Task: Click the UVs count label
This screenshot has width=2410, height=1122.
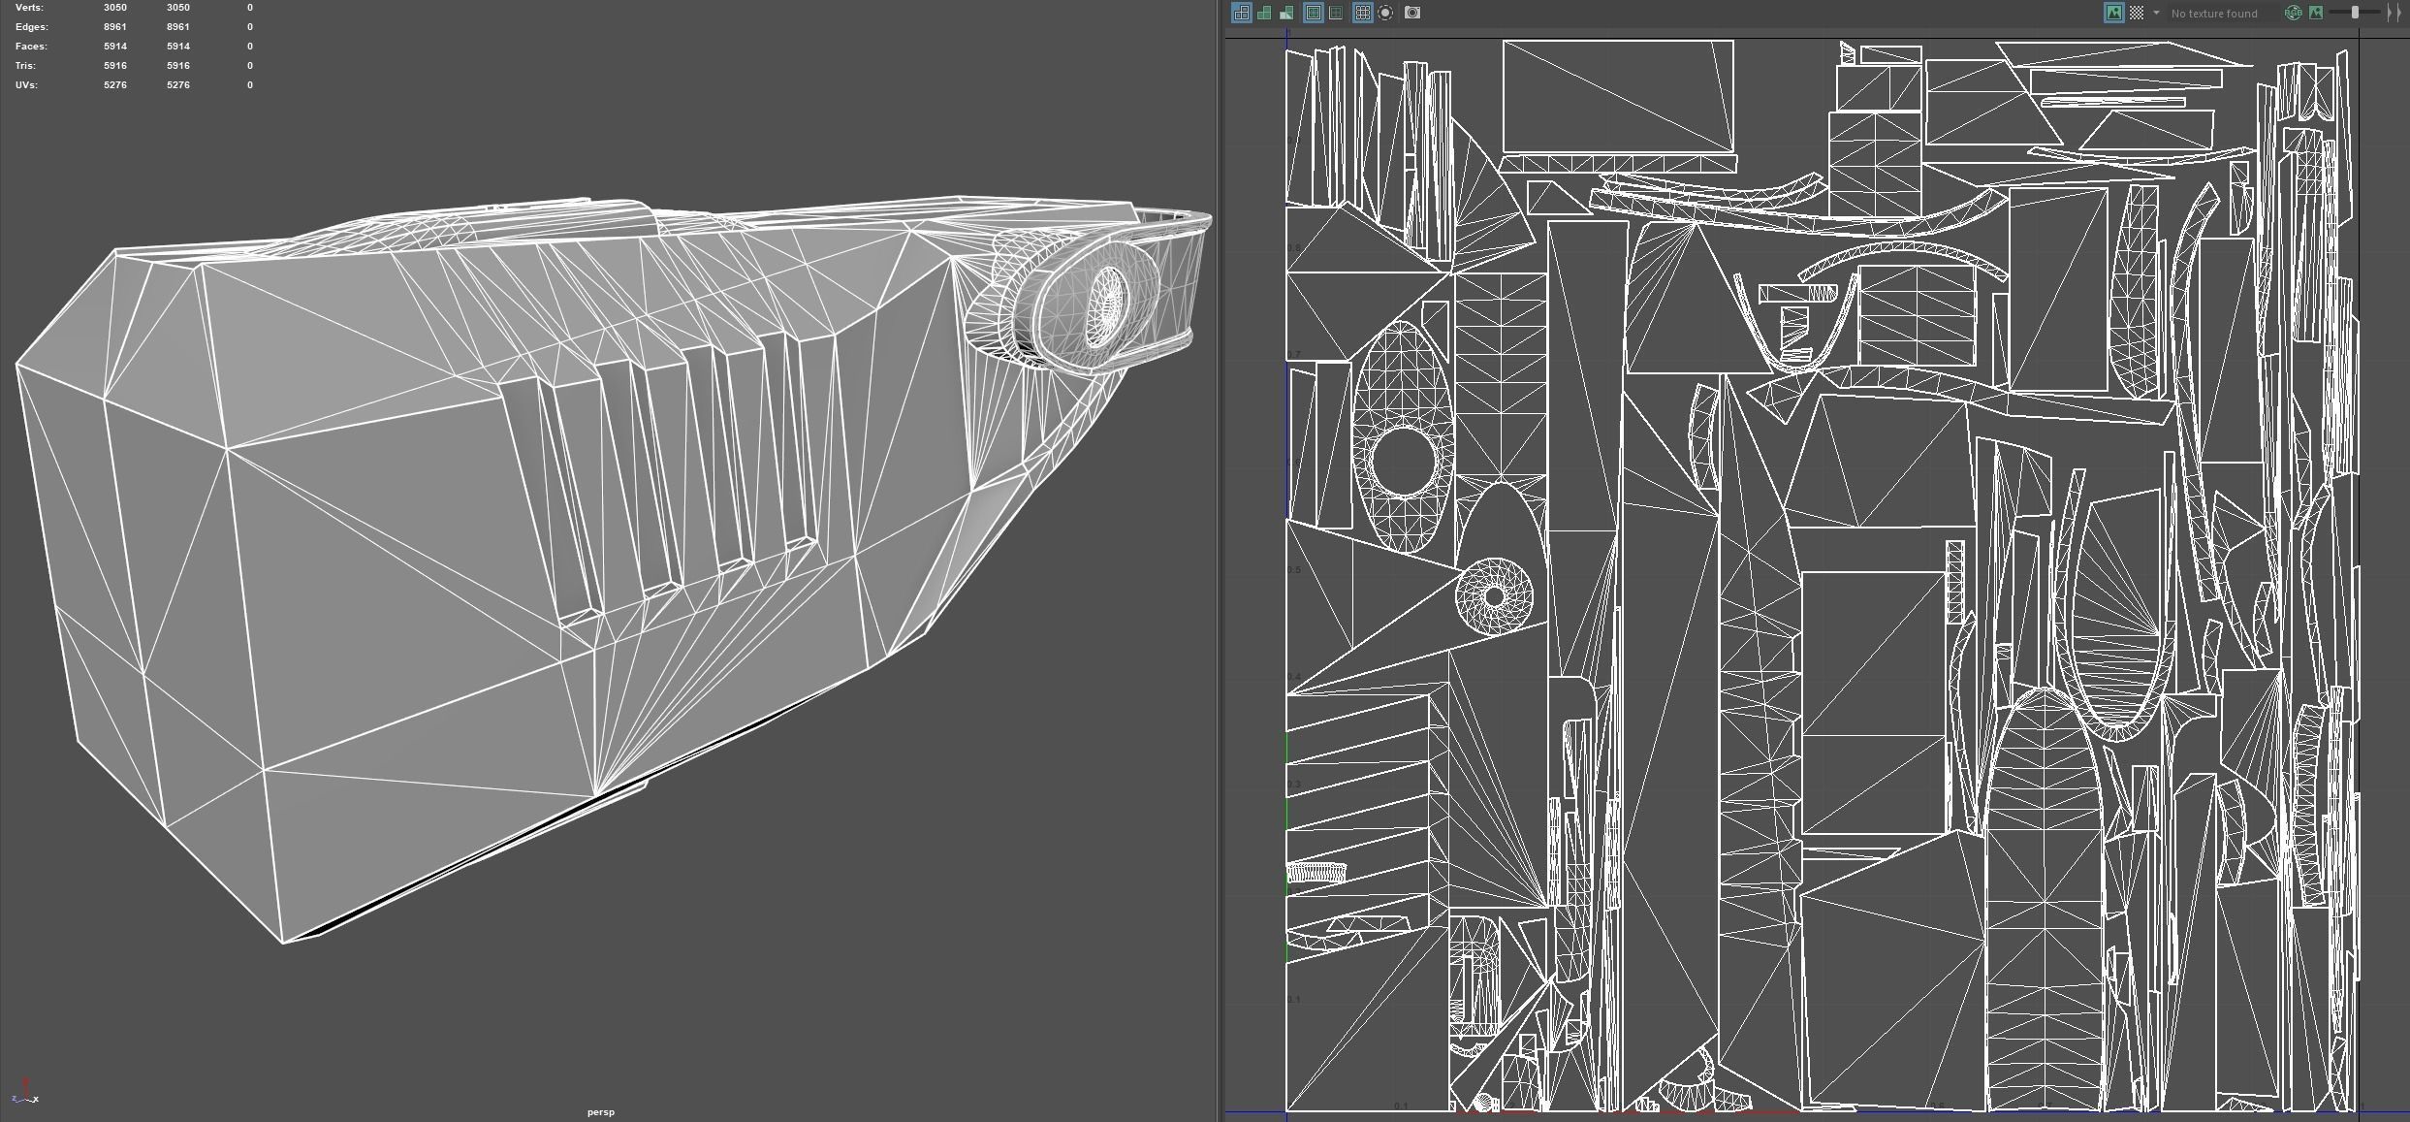Action: 26,85
